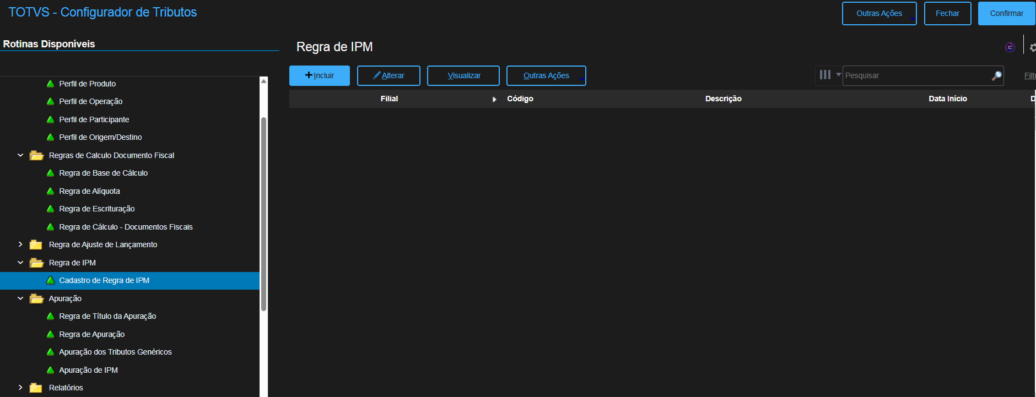Open the Outras Ações dropdown next to Visualizar
This screenshot has width=1036, height=397.
(x=546, y=75)
